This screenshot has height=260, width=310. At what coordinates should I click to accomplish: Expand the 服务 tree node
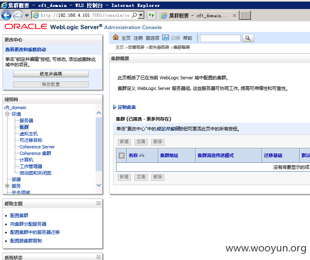click(x=7, y=186)
